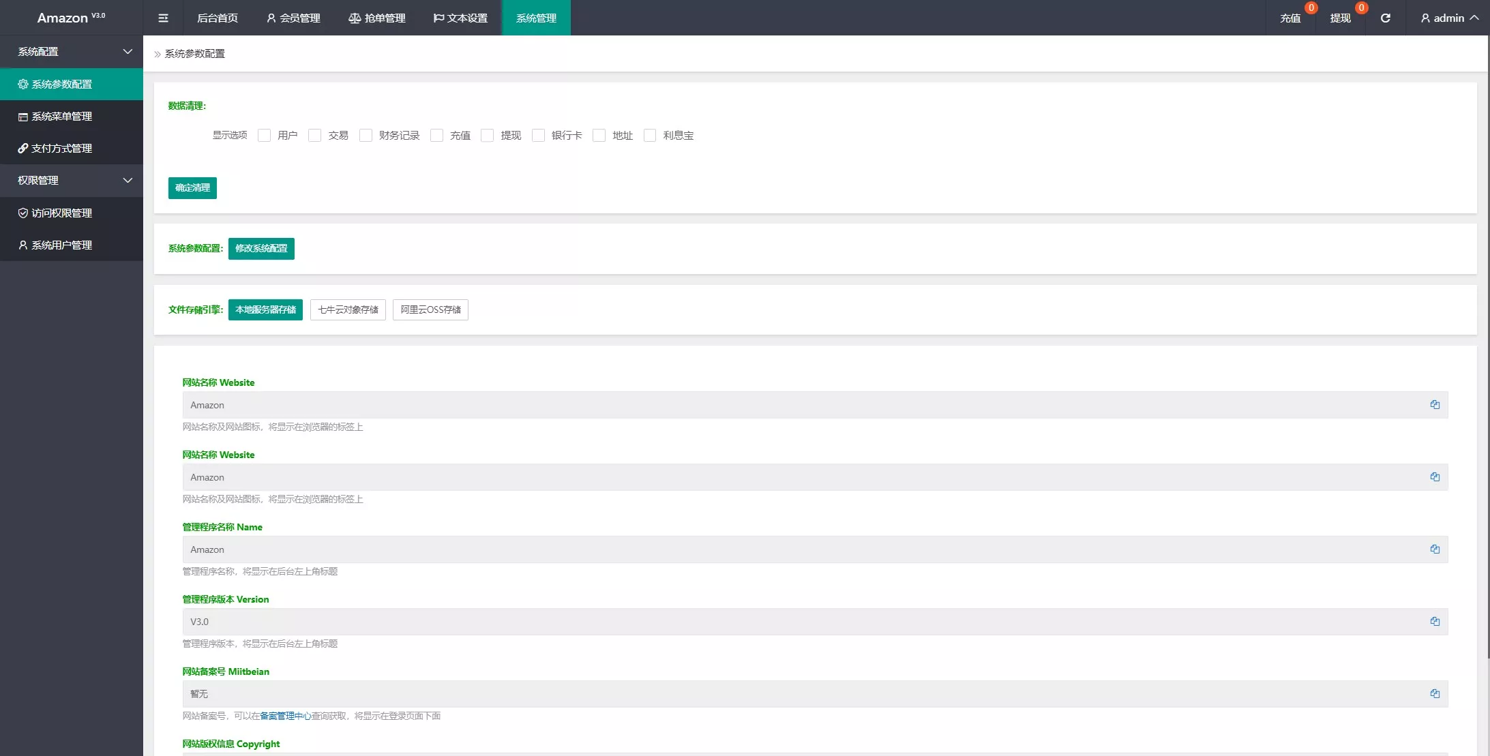
Task: Select 七牛云对象存储 storage engine
Action: (348, 310)
